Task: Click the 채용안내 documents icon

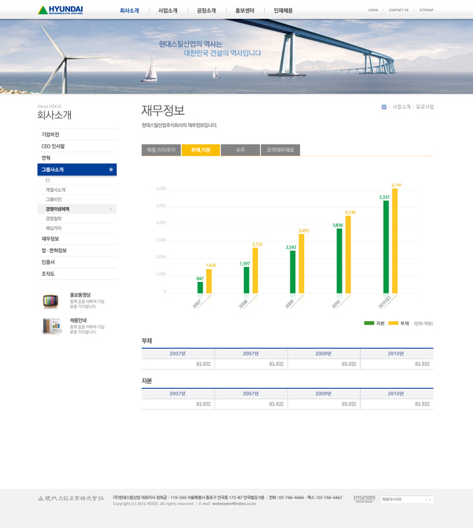Action: pos(51,326)
